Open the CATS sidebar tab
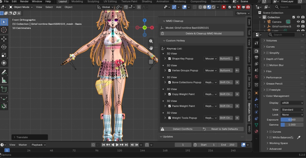This screenshot has height=158, width=306. tap(249, 95)
